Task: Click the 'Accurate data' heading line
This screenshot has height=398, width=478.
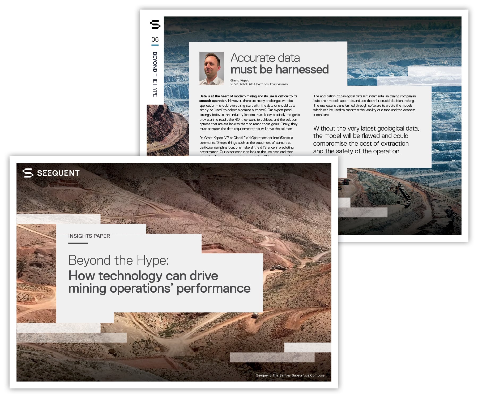Action: pyautogui.click(x=265, y=58)
